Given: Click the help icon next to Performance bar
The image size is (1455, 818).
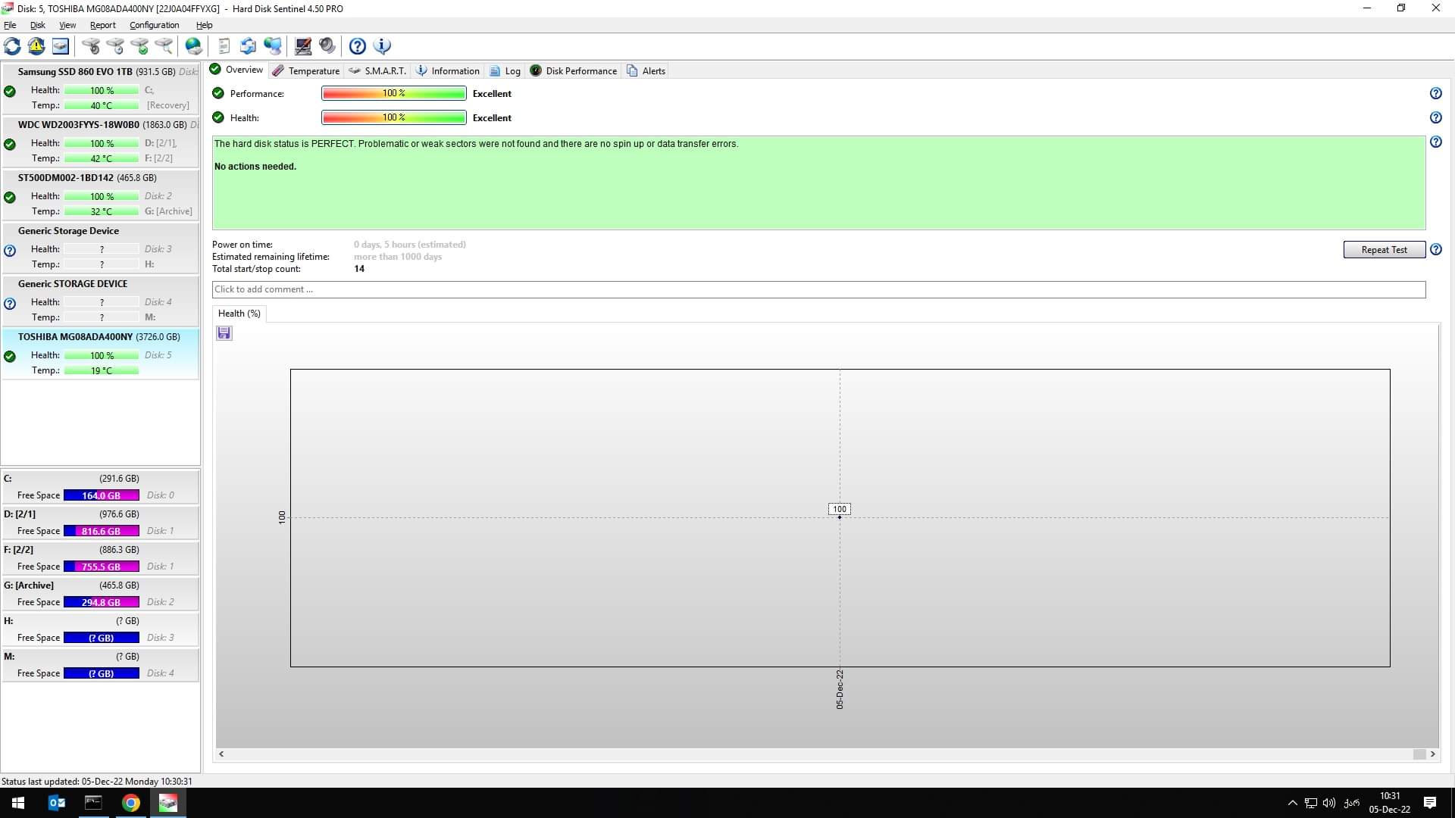Looking at the screenshot, I should (1435, 94).
